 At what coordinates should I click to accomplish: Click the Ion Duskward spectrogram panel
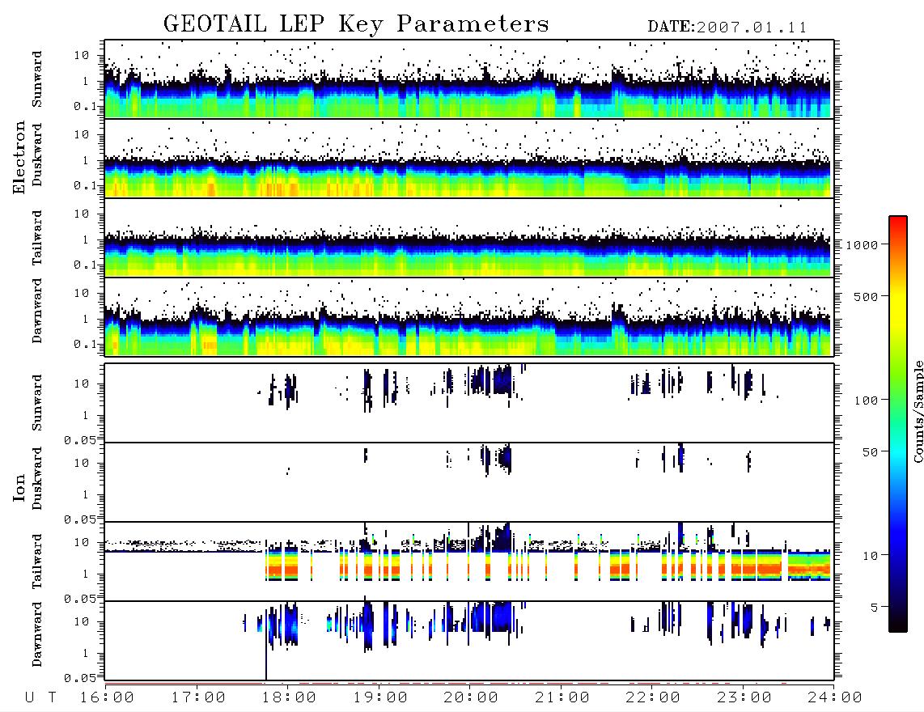tap(469, 482)
